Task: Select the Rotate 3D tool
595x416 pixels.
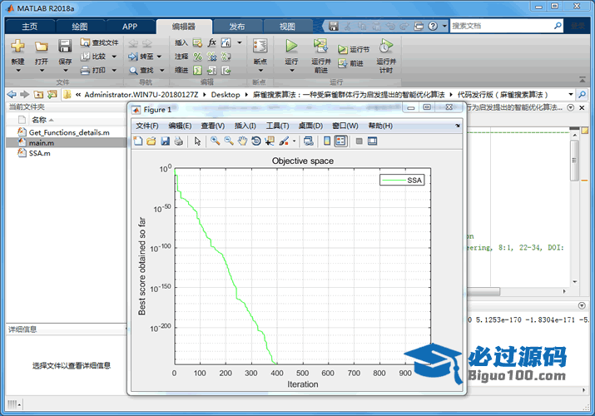Action: point(256,141)
